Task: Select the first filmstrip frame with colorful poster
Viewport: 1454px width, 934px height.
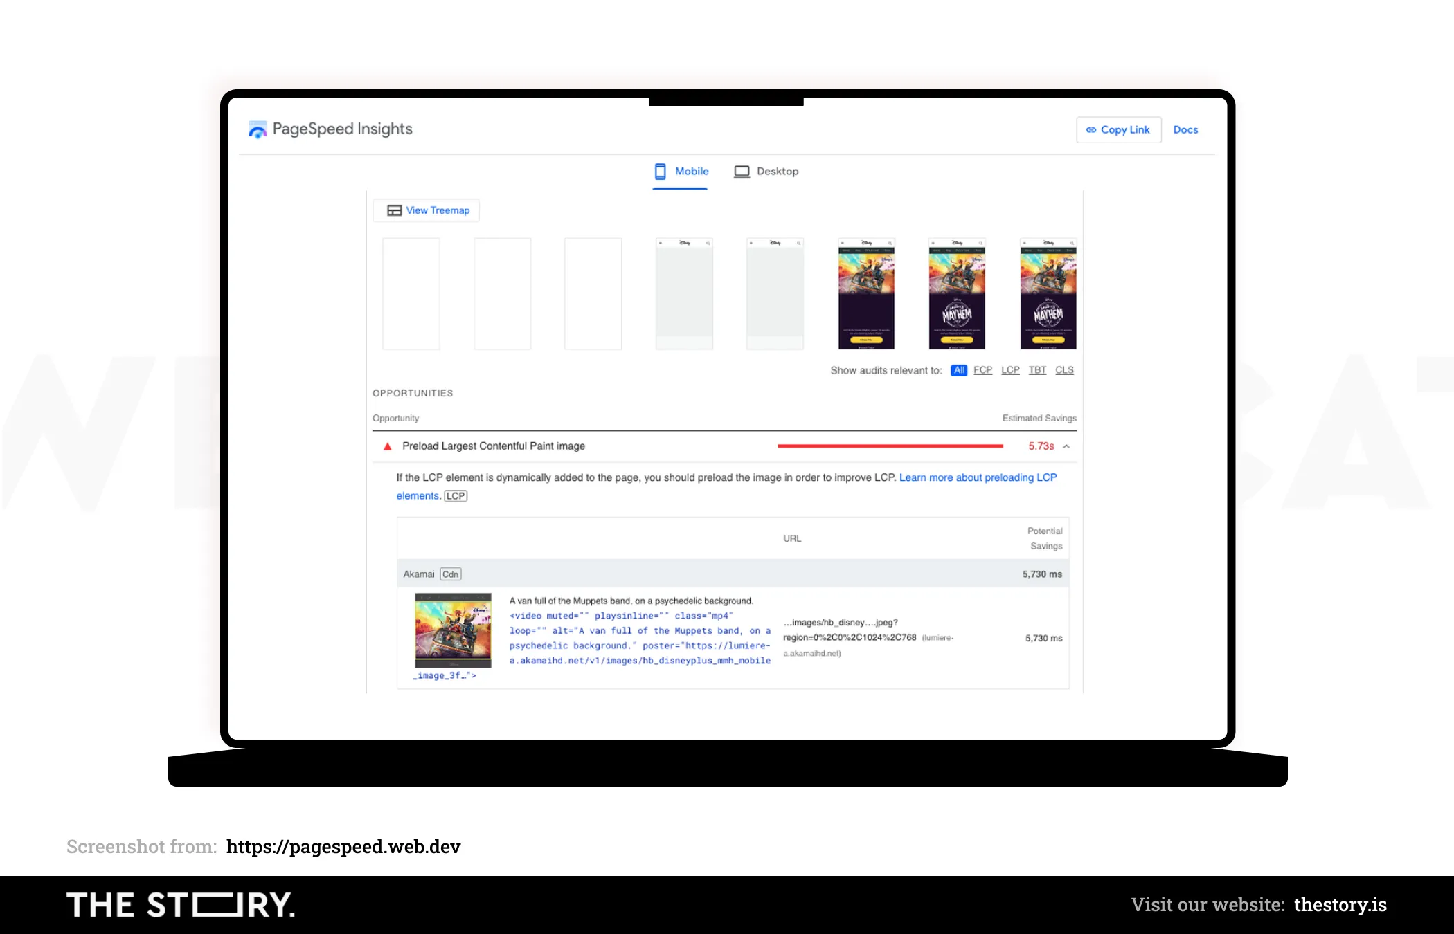Action: [x=866, y=293]
